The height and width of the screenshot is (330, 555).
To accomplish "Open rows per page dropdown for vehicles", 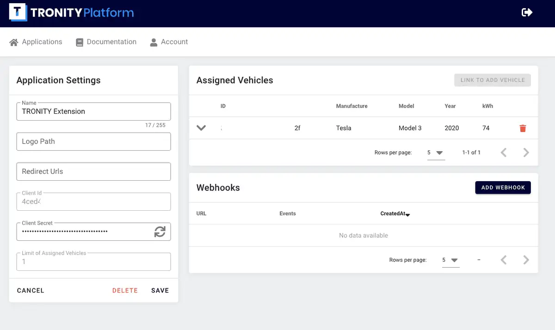I will [x=436, y=153].
